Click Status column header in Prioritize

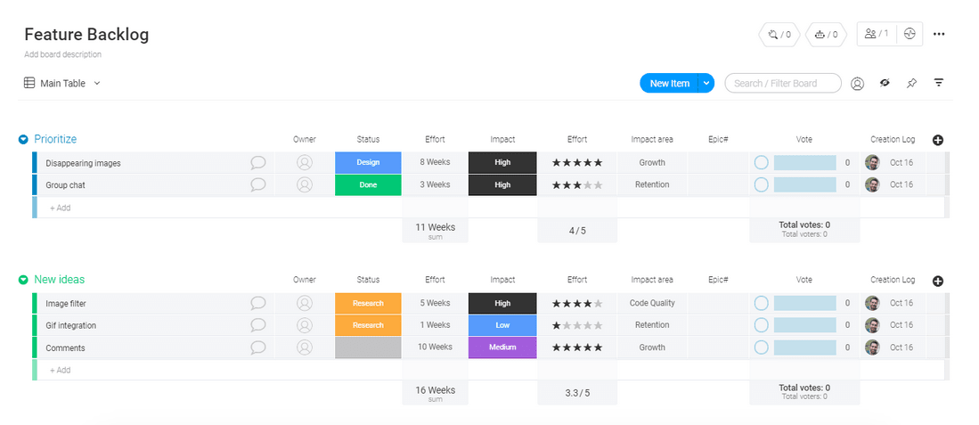click(x=368, y=139)
